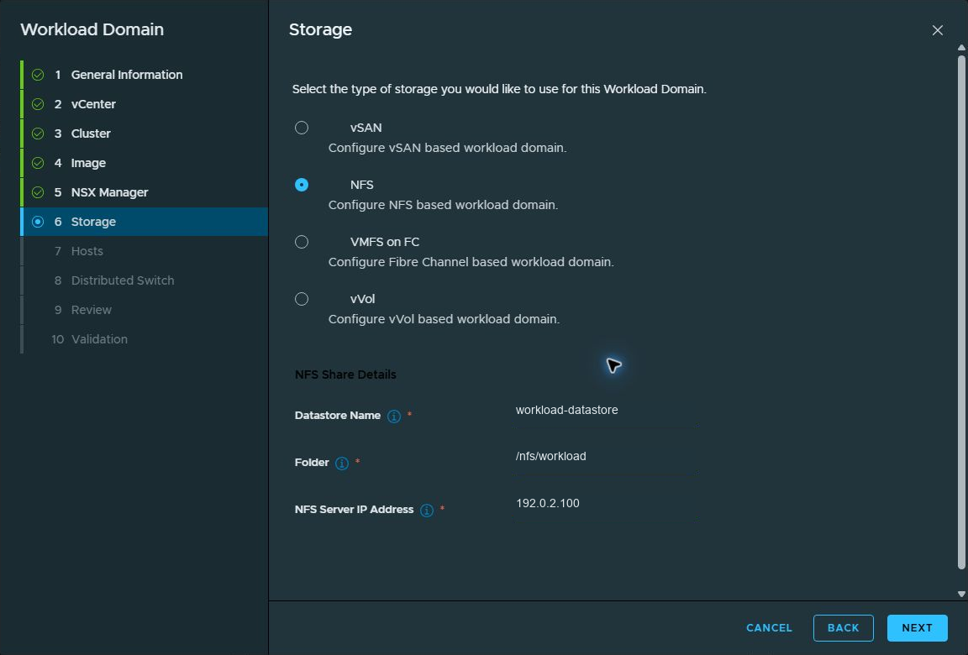The width and height of the screenshot is (968, 655).
Task: Click the vCenter step checkmark icon
Action: (x=38, y=104)
